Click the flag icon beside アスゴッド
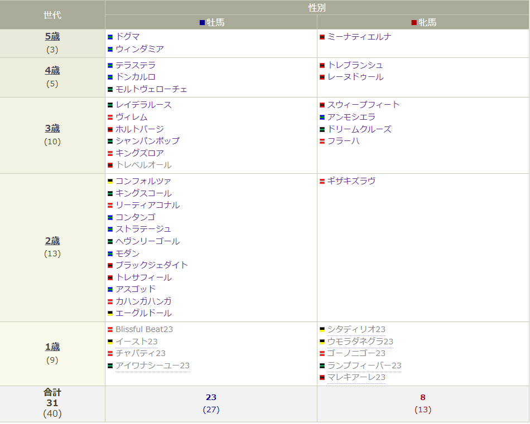Screen dimensions: 530x424 point(110,289)
